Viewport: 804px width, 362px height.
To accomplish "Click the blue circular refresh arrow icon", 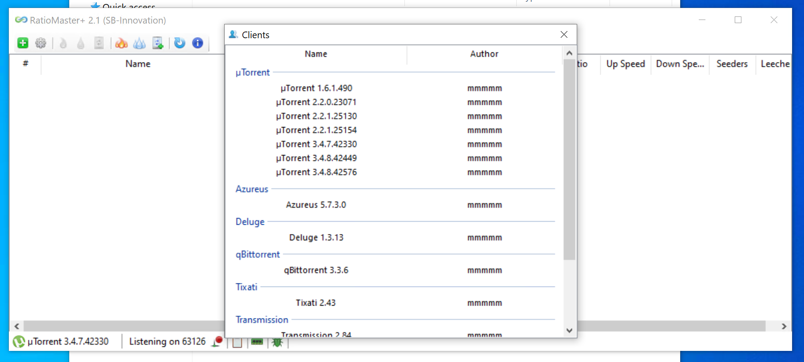I will click(x=180, y=43).
